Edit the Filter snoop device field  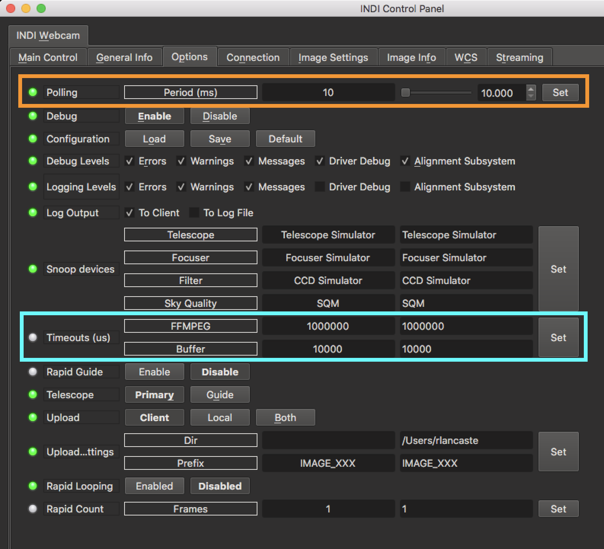click(466, 281)
